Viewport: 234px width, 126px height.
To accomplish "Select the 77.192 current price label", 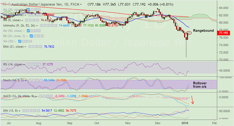I will 223,33.
